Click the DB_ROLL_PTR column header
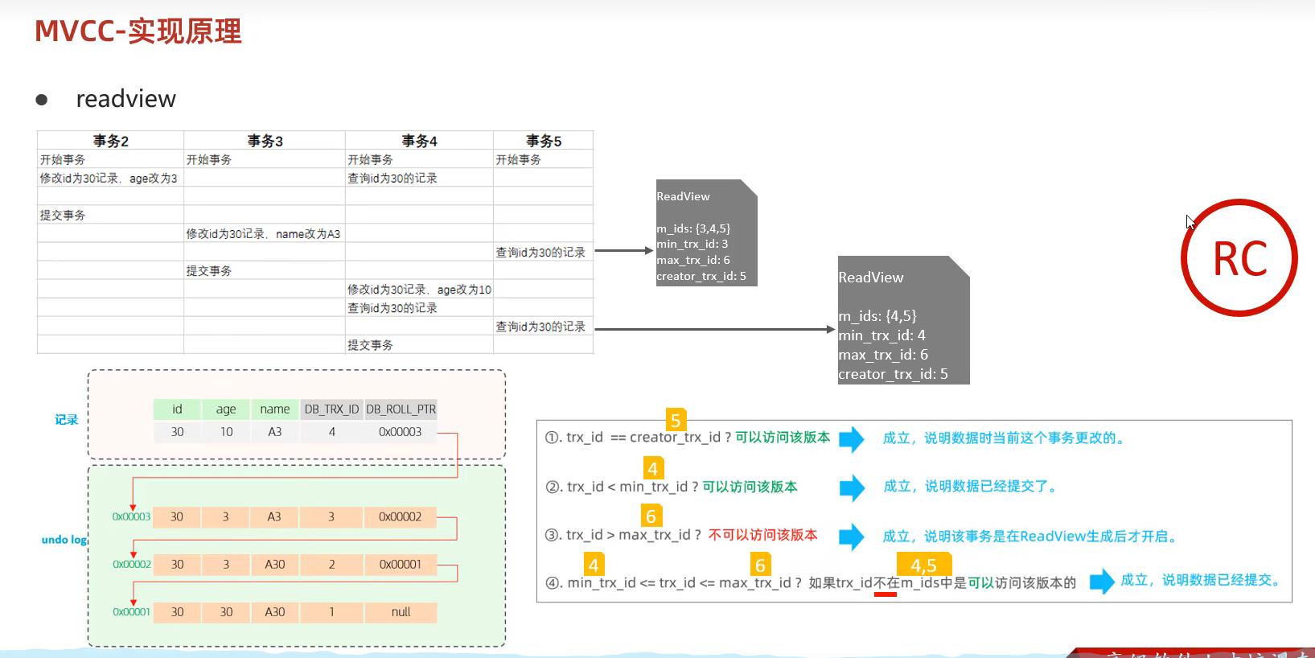 (x=401, y=409)
